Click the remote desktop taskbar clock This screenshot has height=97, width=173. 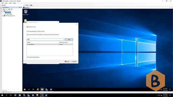165,89
